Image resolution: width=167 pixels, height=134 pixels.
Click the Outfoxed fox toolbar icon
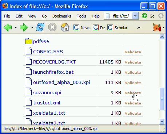[x=157, y=27]
